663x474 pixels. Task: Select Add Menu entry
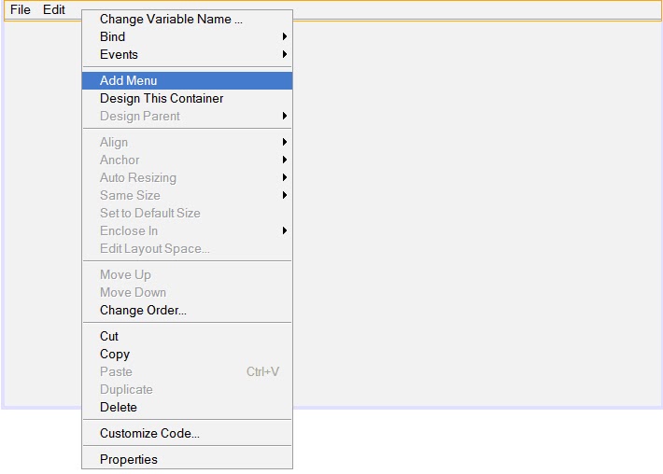(x=129, y=80)
